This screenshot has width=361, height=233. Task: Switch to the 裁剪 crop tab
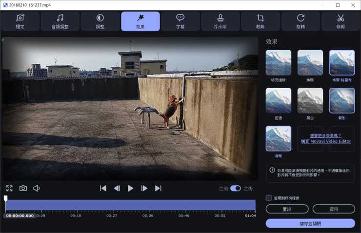(261, 21)
